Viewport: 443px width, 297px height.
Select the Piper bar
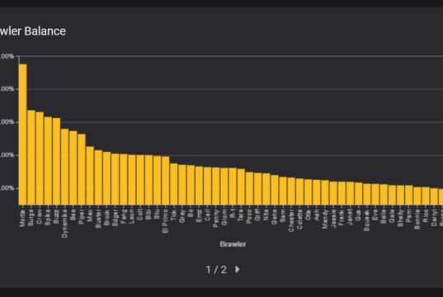(x=82, y=169)
